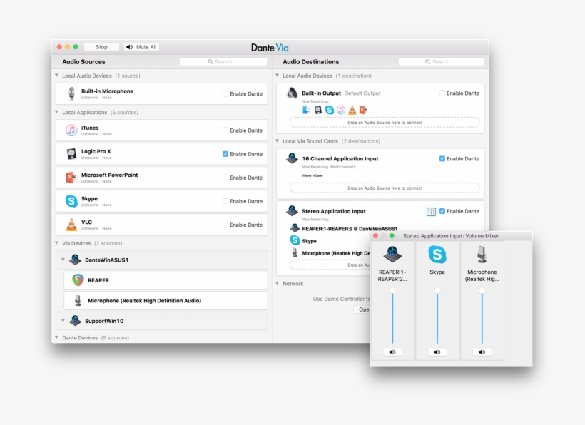Screen dimensions: 585x425
Task: Mute the REAPER channel in Volume Mixer
Action: (392, 352)
